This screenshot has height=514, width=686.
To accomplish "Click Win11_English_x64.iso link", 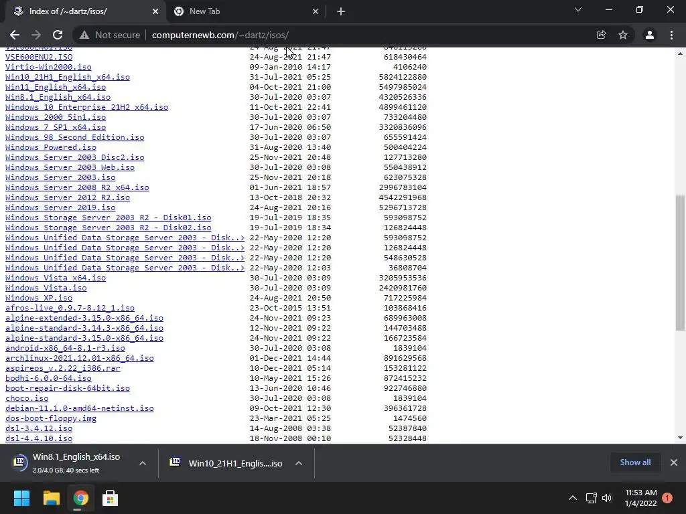I will 56,87.
